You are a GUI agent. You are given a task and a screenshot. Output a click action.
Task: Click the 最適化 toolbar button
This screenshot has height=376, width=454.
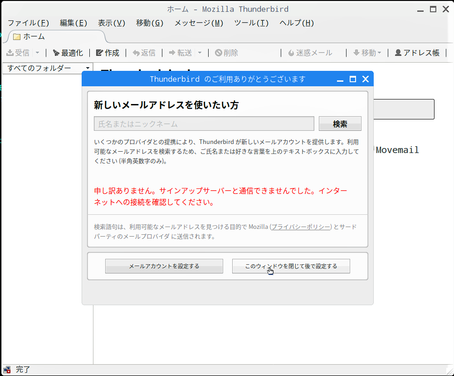68,53
